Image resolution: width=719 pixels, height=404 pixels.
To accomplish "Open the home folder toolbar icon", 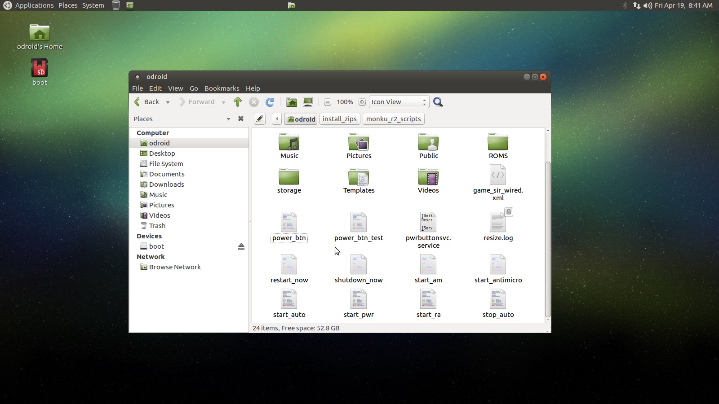I will coord(292,102).
